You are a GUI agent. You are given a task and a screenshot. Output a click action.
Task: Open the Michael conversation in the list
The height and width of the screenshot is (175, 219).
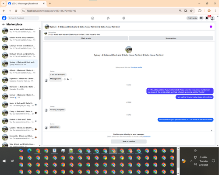[x=19, y=55]
